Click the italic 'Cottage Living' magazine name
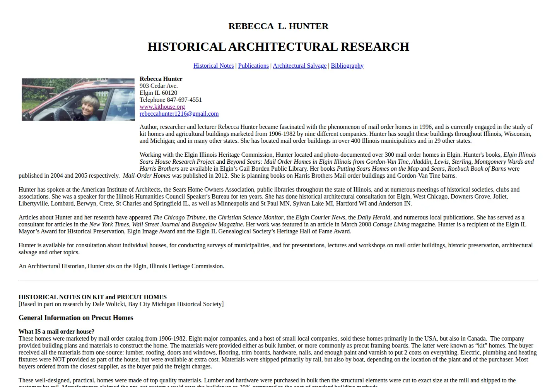This screenshot has height=387, width=557. pos(391,224)
